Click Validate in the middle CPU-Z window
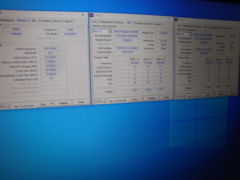This screenshot has height=180, width=240. tap(151, 98)
